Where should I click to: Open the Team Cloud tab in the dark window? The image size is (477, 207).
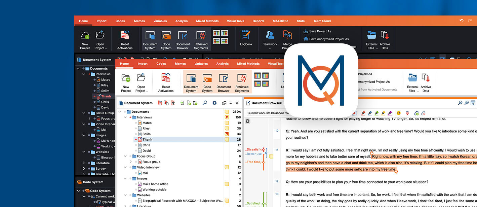pos(322,21)
